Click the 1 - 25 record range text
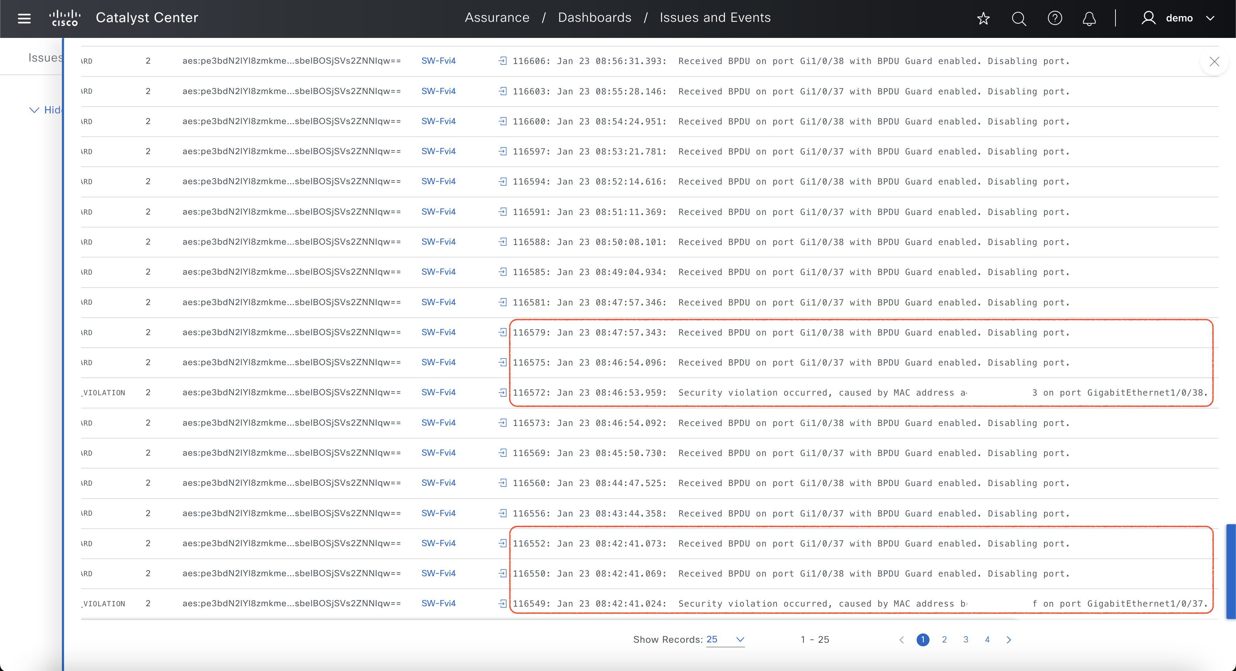The width and height of the screenshot is (1236, 671). click(x=815, y=639)
